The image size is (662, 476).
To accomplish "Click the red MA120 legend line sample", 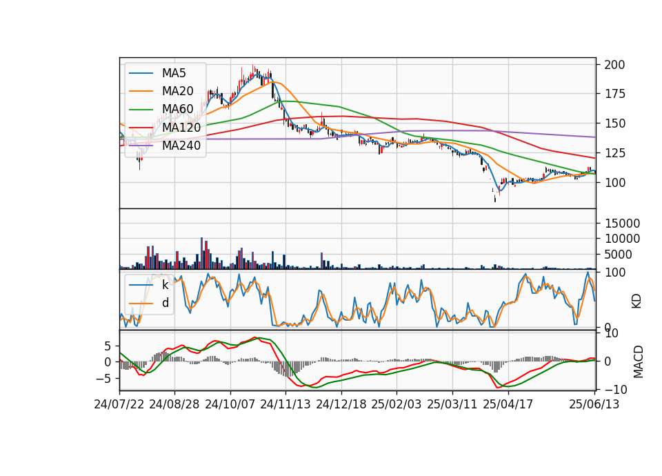I will [141, 127].
